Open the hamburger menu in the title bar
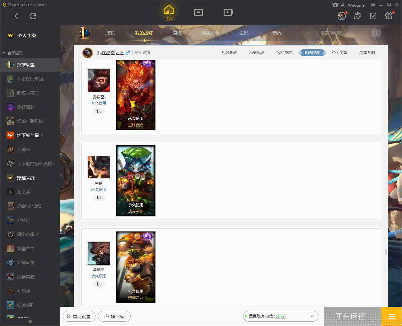Screen dimensions: 402x326 point(373,5)
